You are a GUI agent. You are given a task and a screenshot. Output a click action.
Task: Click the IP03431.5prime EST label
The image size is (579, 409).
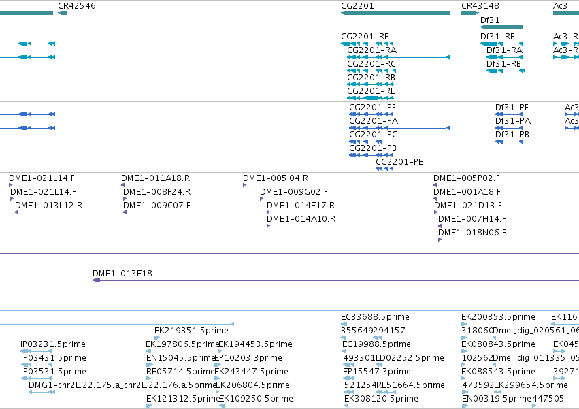54,358
